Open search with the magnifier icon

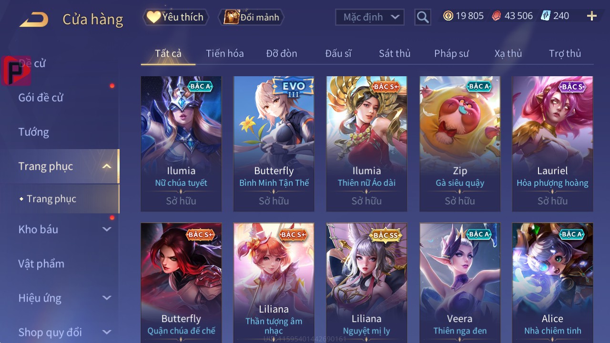pyautogui.click(x=422, y=17)
